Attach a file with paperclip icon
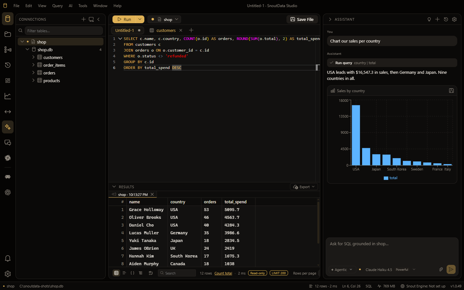This screenshot has width=464, height=290. 441,269
